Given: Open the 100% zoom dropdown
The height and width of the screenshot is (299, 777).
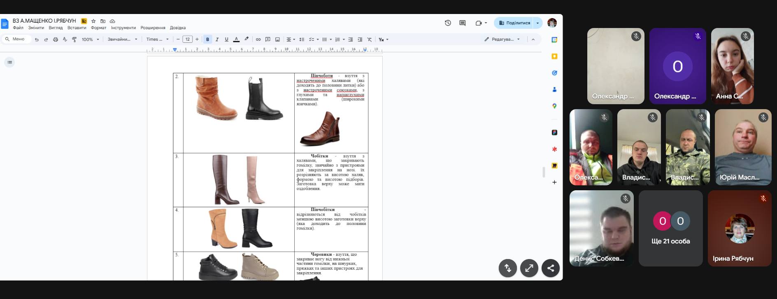Looking at the screenshot, I should click(x=90, y=40).
